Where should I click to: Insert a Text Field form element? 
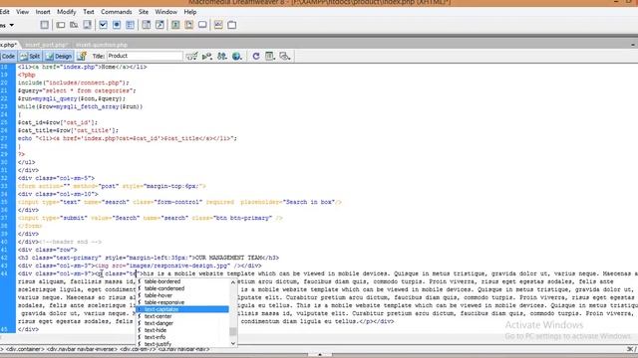60,25
